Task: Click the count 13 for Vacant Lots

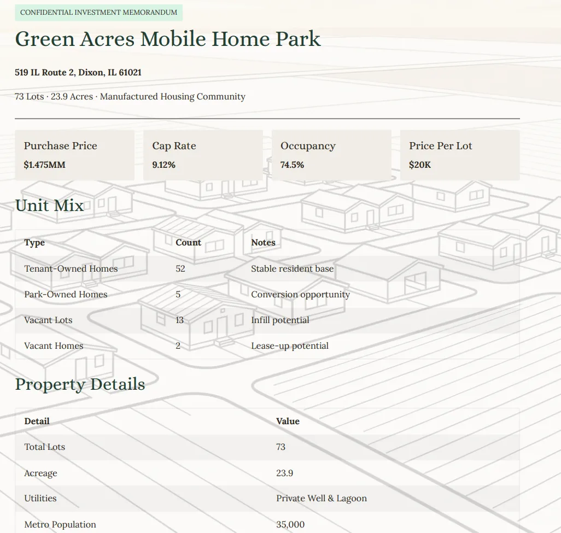Action: tap(179, 320)
